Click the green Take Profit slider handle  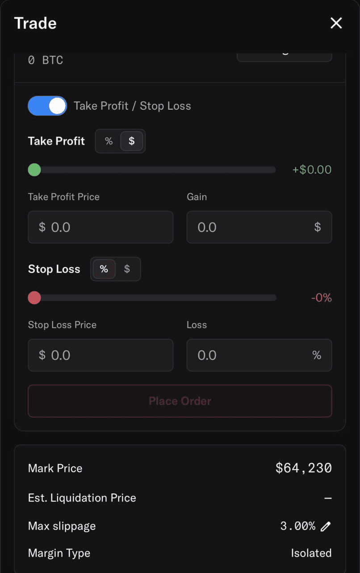pos(34,170)
